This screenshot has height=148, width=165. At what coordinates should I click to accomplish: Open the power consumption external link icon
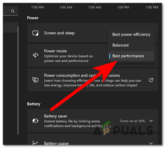pyautogui.click(x=151, y=80)
